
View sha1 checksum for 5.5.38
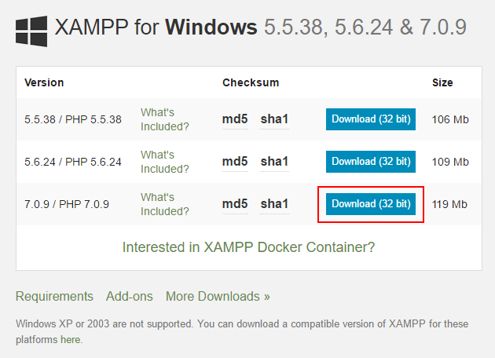pos(274,119)
